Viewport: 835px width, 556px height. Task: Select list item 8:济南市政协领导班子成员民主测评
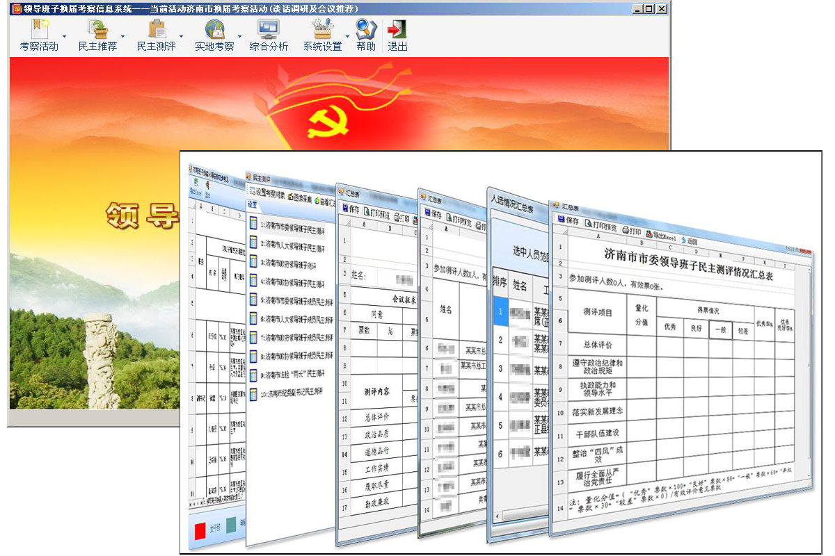click(x=291, y=357)
